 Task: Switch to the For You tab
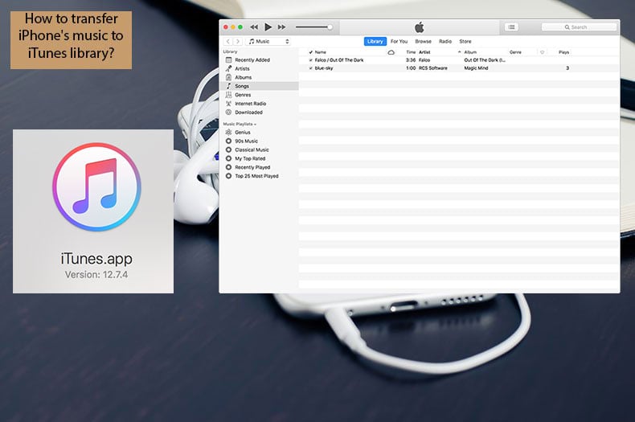tap(399, 41)
